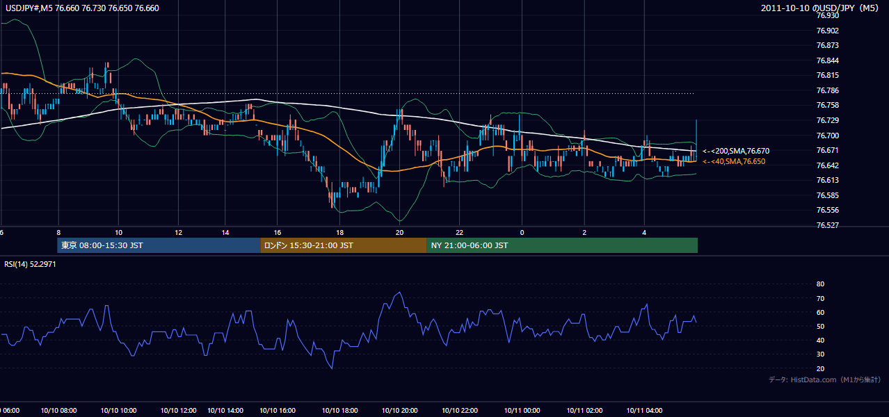Click price axis label 76.930

tap(828, 15)
